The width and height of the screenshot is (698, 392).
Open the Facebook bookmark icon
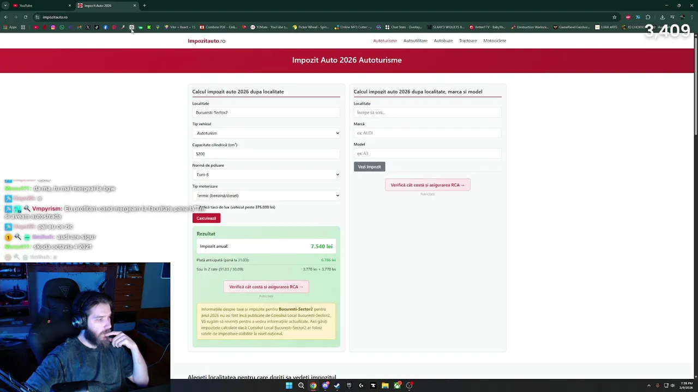click(x=105, y=27)
